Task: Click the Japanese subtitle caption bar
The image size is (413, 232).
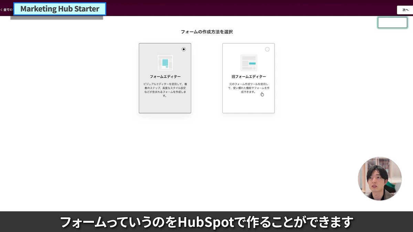Action: click(x=206, y=222)
